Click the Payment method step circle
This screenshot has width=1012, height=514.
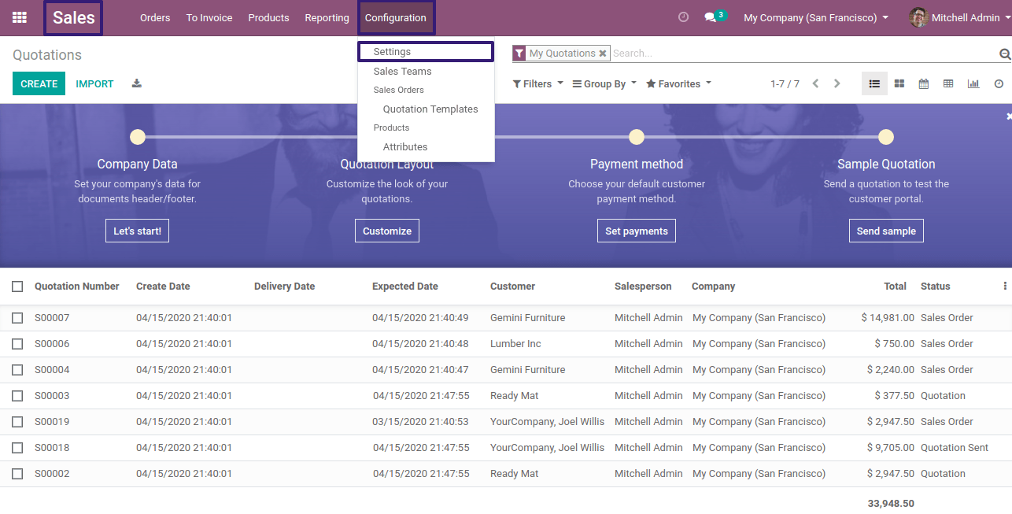click(637, 137)
